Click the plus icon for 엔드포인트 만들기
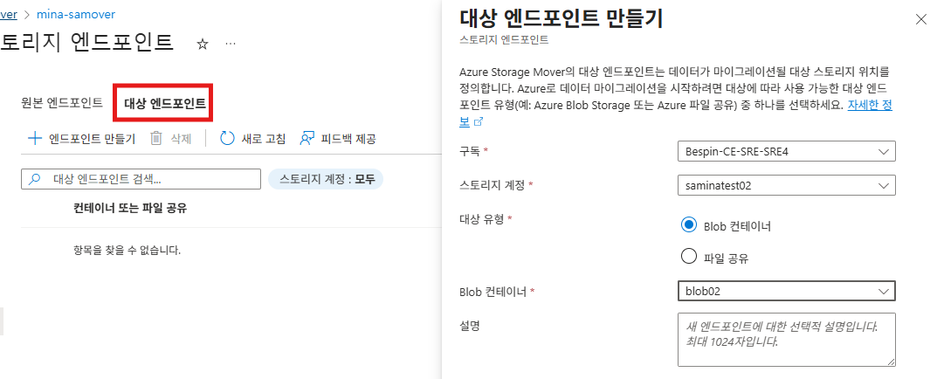Image resolution: width=937 pixels, height=379 pixels. point(35,139)
